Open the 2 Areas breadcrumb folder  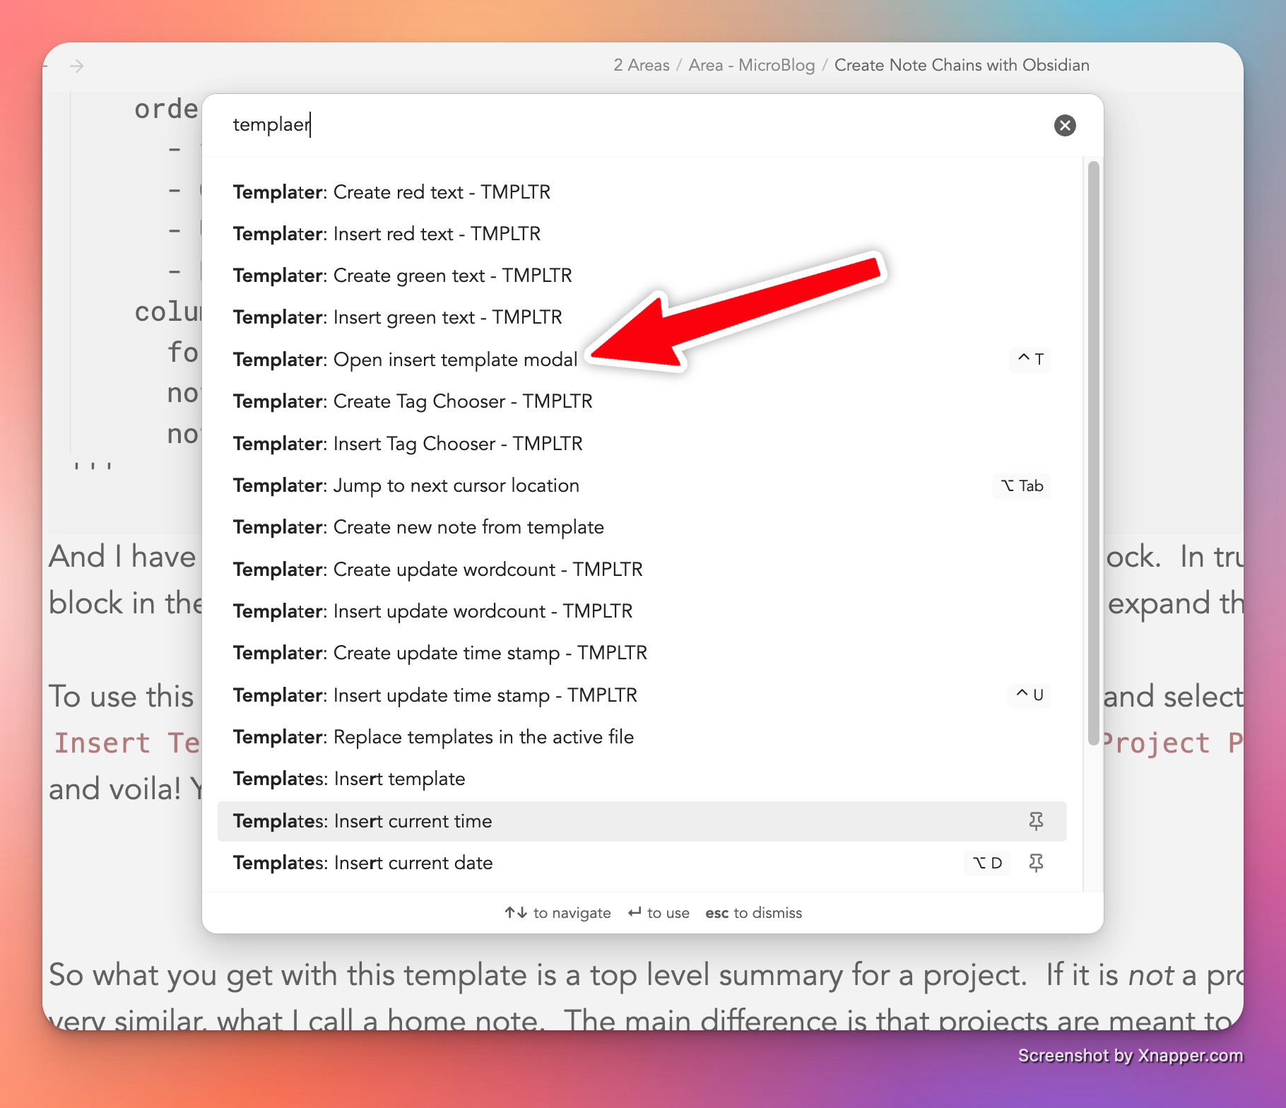tap(641, 65)
